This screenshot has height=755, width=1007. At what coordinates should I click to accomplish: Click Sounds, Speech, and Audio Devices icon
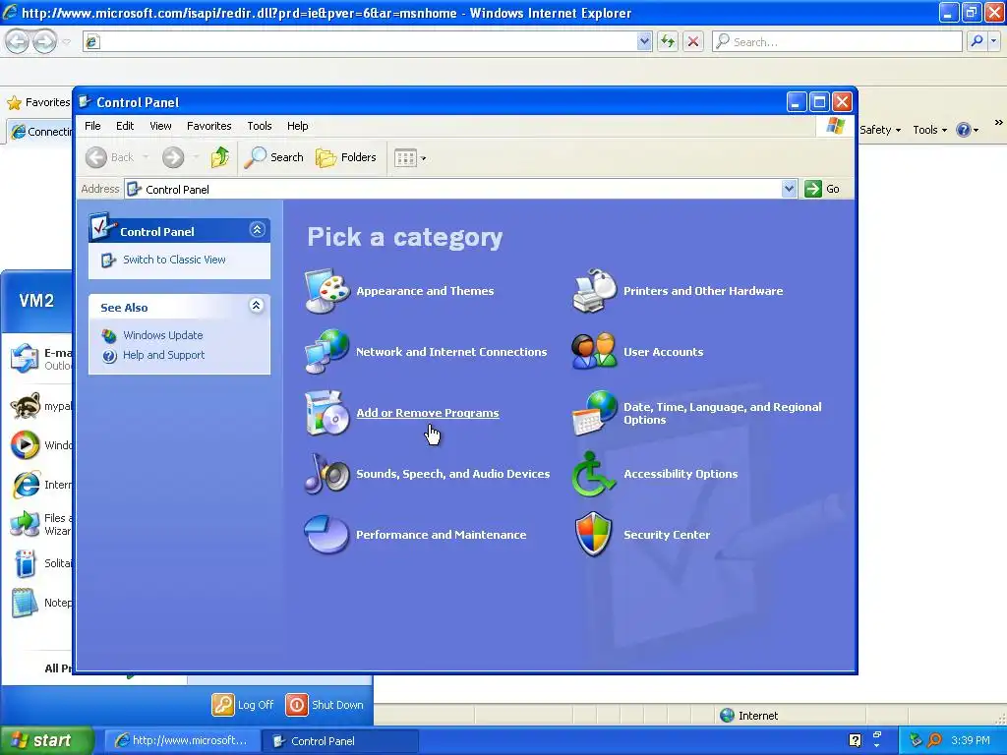[326, 473]
